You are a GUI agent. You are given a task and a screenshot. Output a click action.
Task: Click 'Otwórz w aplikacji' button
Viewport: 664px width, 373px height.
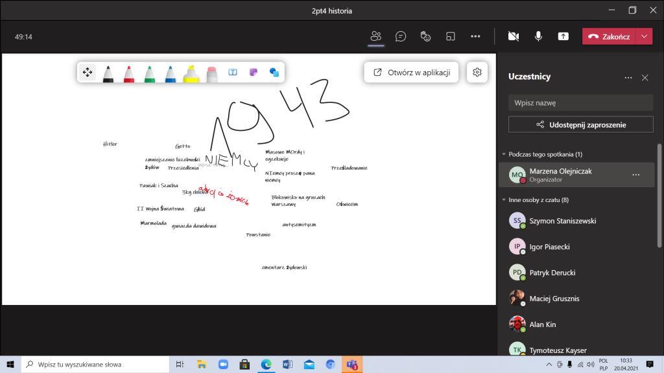412,73
